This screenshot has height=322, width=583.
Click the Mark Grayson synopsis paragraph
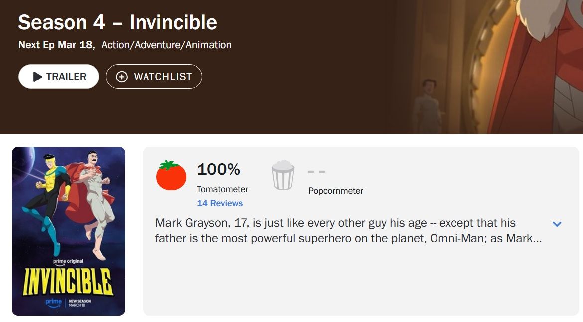(348, 231)
